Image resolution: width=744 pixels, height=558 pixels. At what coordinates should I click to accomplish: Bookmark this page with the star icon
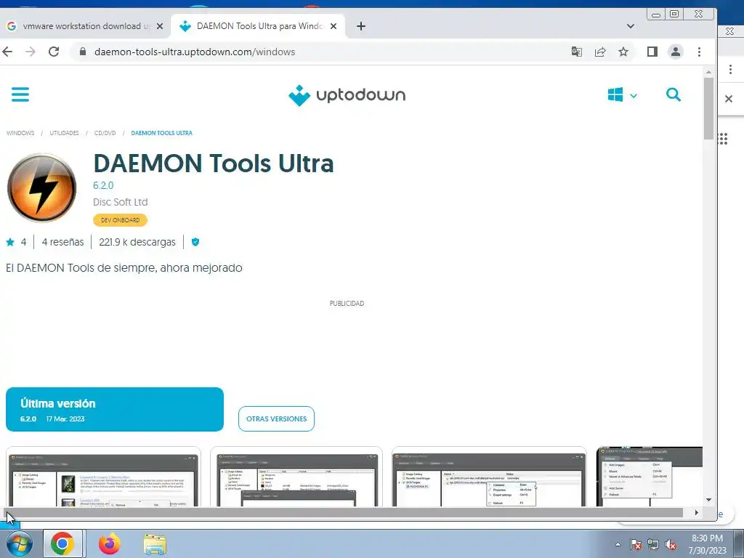click(623, 52)
